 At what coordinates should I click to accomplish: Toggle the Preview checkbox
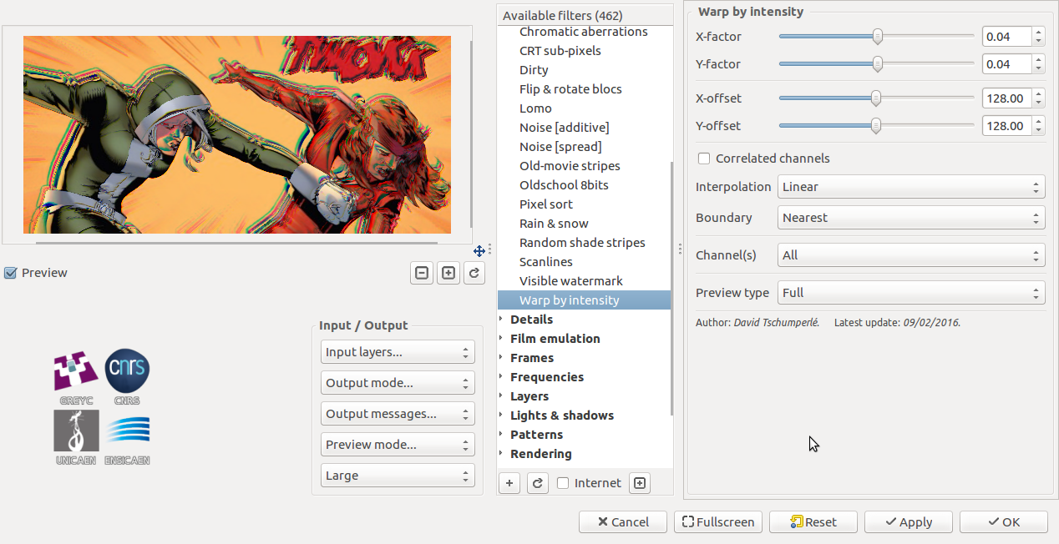[x=11, y=273]
